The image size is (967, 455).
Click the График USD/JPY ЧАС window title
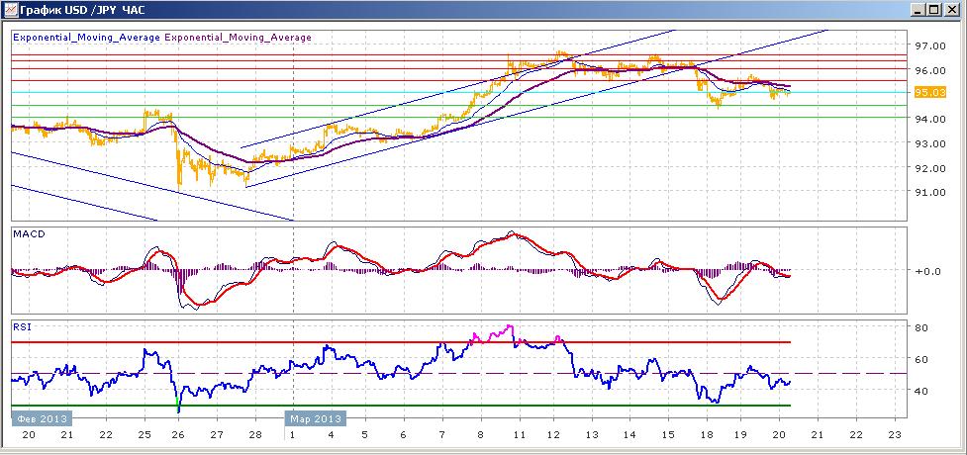tap(83, 10)
